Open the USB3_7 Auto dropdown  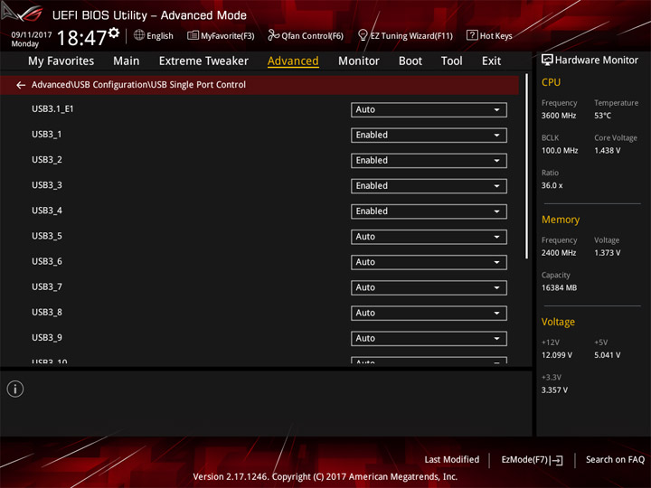point(429,287)
